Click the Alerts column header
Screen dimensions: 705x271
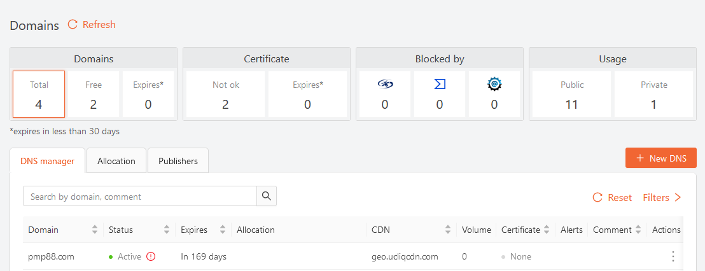571,230
